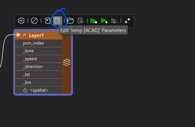Select the _speed attribute row
195x127 pixels.
pyautogui.click(x=39, y=59)
